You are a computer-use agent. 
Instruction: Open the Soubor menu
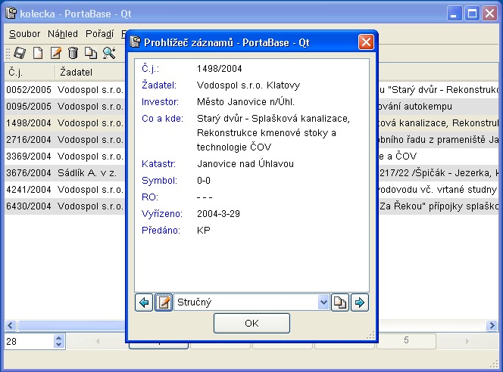tap(25, 33)
